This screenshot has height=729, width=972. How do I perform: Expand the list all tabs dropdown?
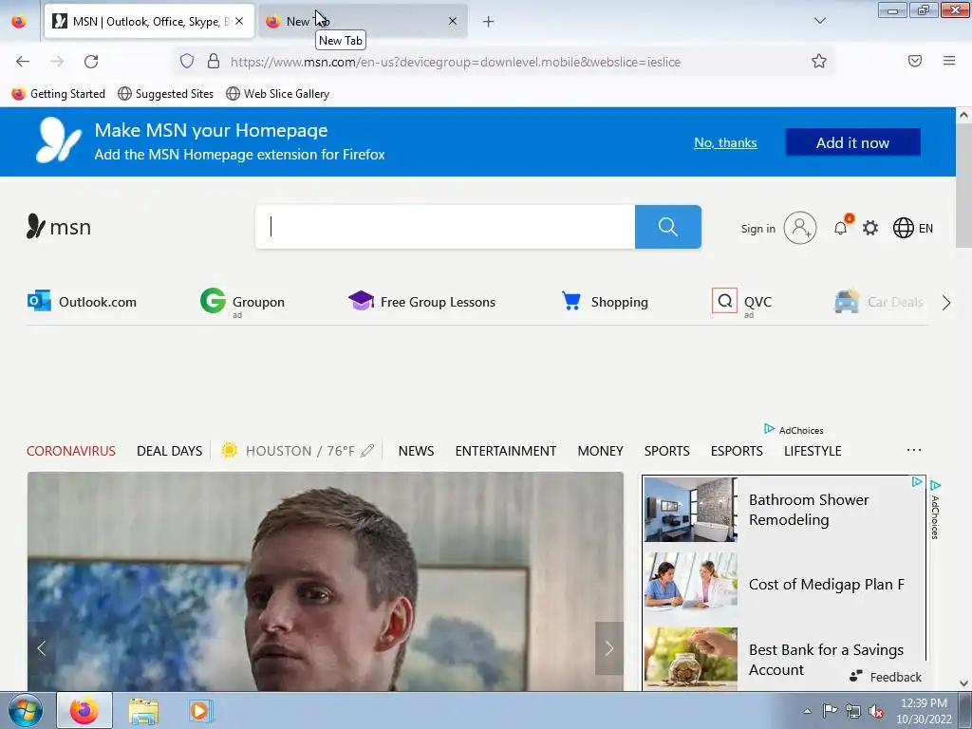tap(819, 21)
